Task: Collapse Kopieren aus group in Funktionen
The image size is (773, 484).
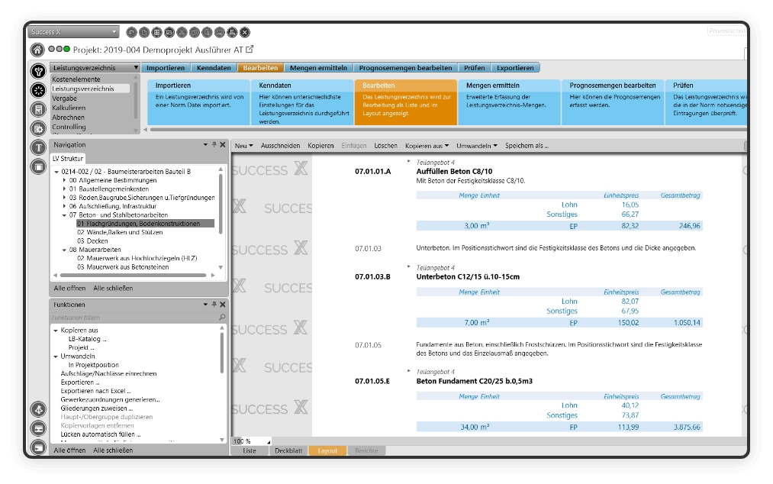Action: pos(56,331)
